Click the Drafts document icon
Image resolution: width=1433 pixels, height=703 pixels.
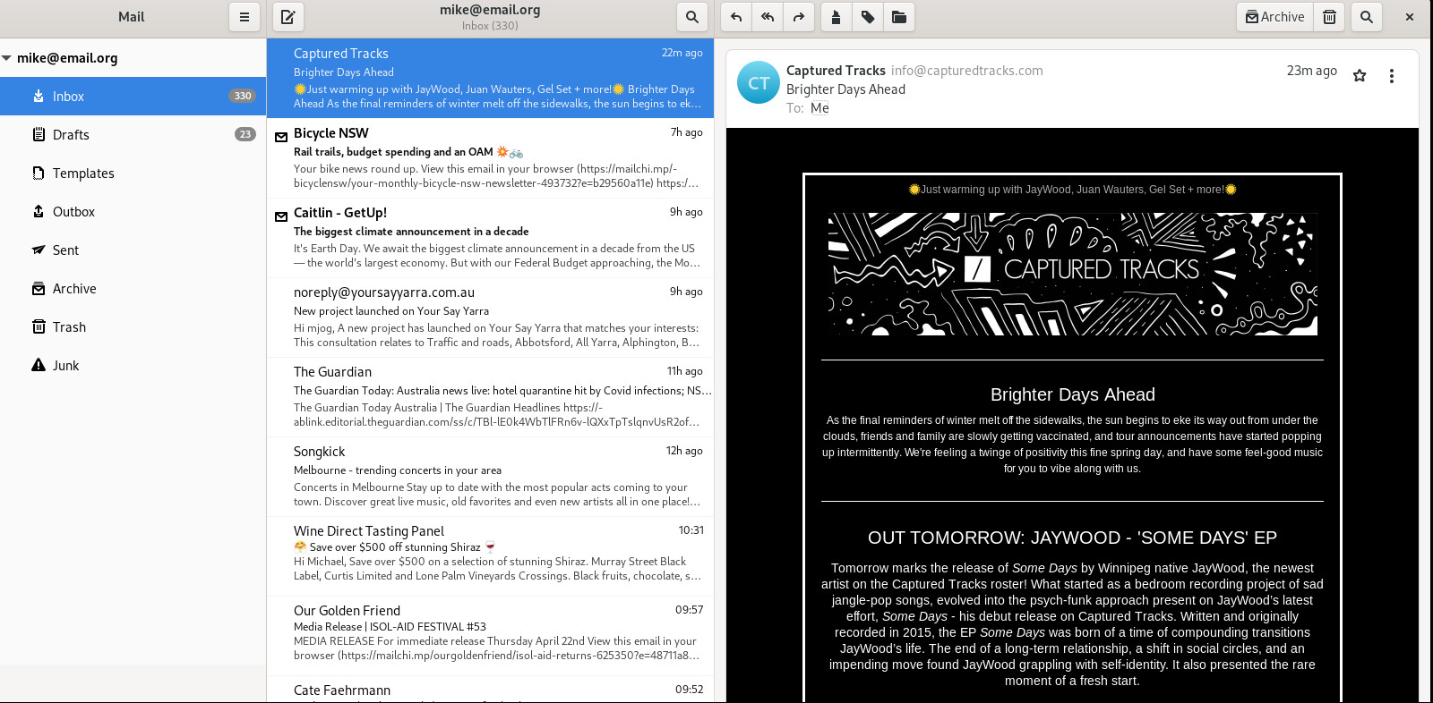[x=39, y=134]
